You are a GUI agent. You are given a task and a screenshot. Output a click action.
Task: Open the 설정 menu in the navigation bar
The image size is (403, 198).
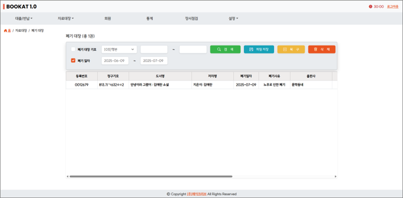point(233,18)
